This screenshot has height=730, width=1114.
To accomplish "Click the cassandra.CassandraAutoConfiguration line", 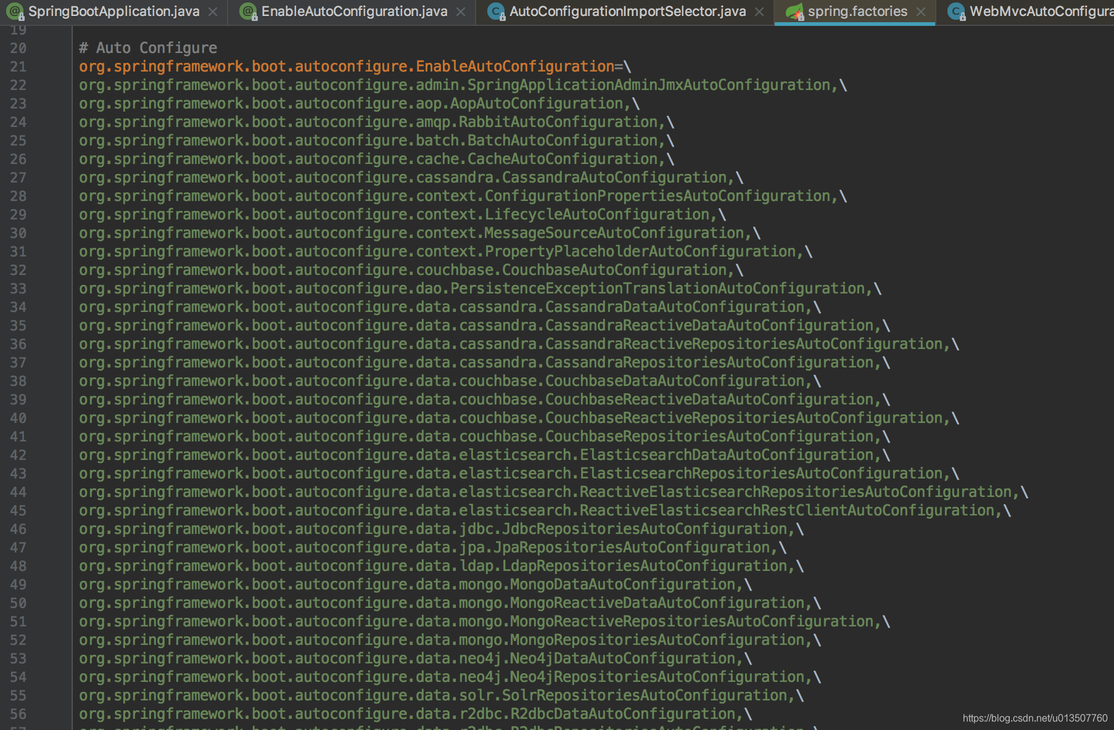I will click(411, 178).
